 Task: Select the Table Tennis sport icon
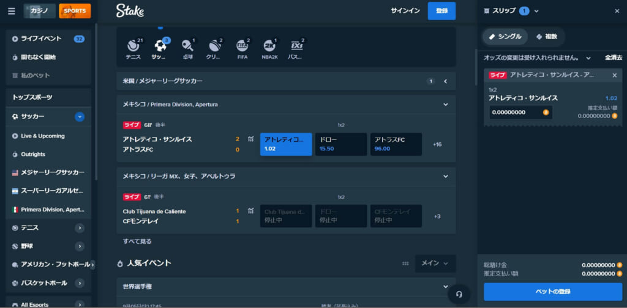click(187, 46)
